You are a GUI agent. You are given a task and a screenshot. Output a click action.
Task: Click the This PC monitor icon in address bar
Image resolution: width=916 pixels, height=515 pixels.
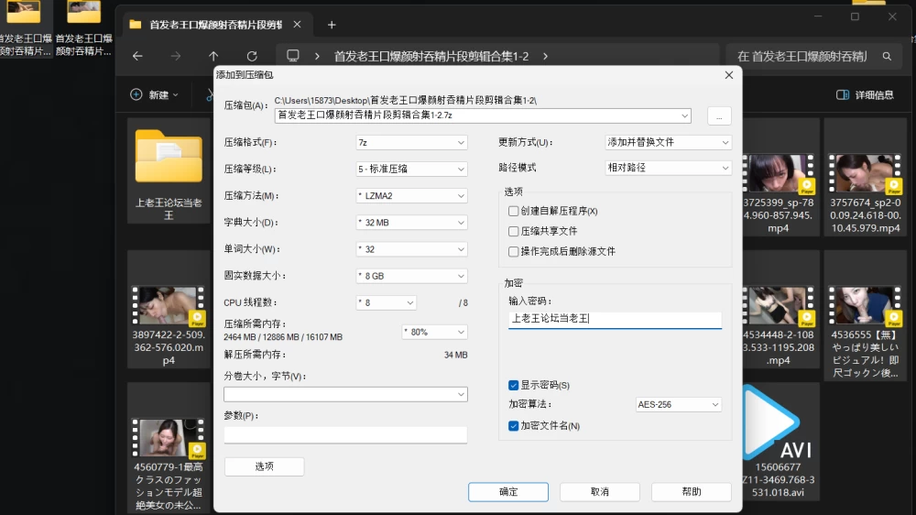click(293, 56)
